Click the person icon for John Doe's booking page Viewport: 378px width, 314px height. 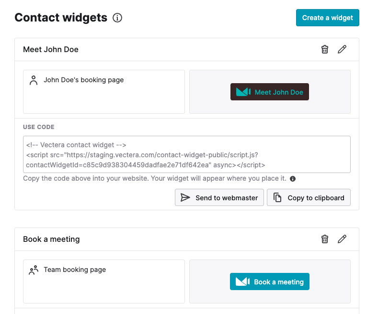pyautogui.click(x=34, y=80)
